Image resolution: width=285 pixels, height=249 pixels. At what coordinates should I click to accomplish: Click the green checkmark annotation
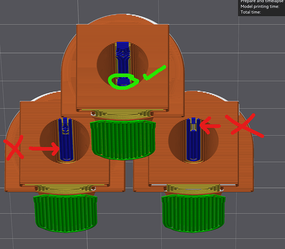coord(154,73)
